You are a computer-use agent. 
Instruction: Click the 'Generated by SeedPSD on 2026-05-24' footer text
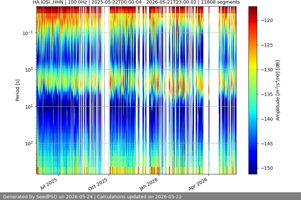[48, 197]
